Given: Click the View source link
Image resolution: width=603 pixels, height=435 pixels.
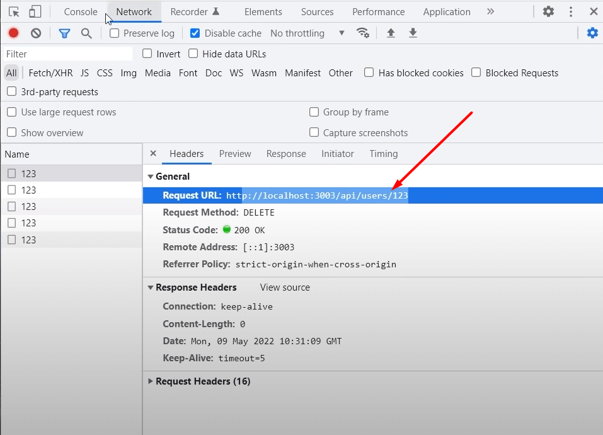Looking at the screenshot, I should pyautogui.click(x=285, y=287).
